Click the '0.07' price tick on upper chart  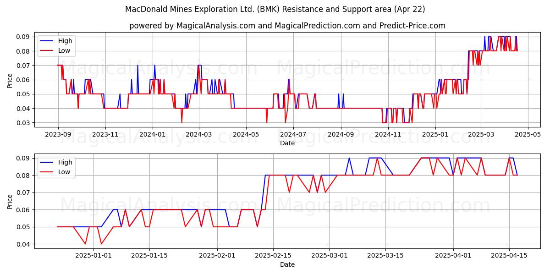(x=23, y=66)
